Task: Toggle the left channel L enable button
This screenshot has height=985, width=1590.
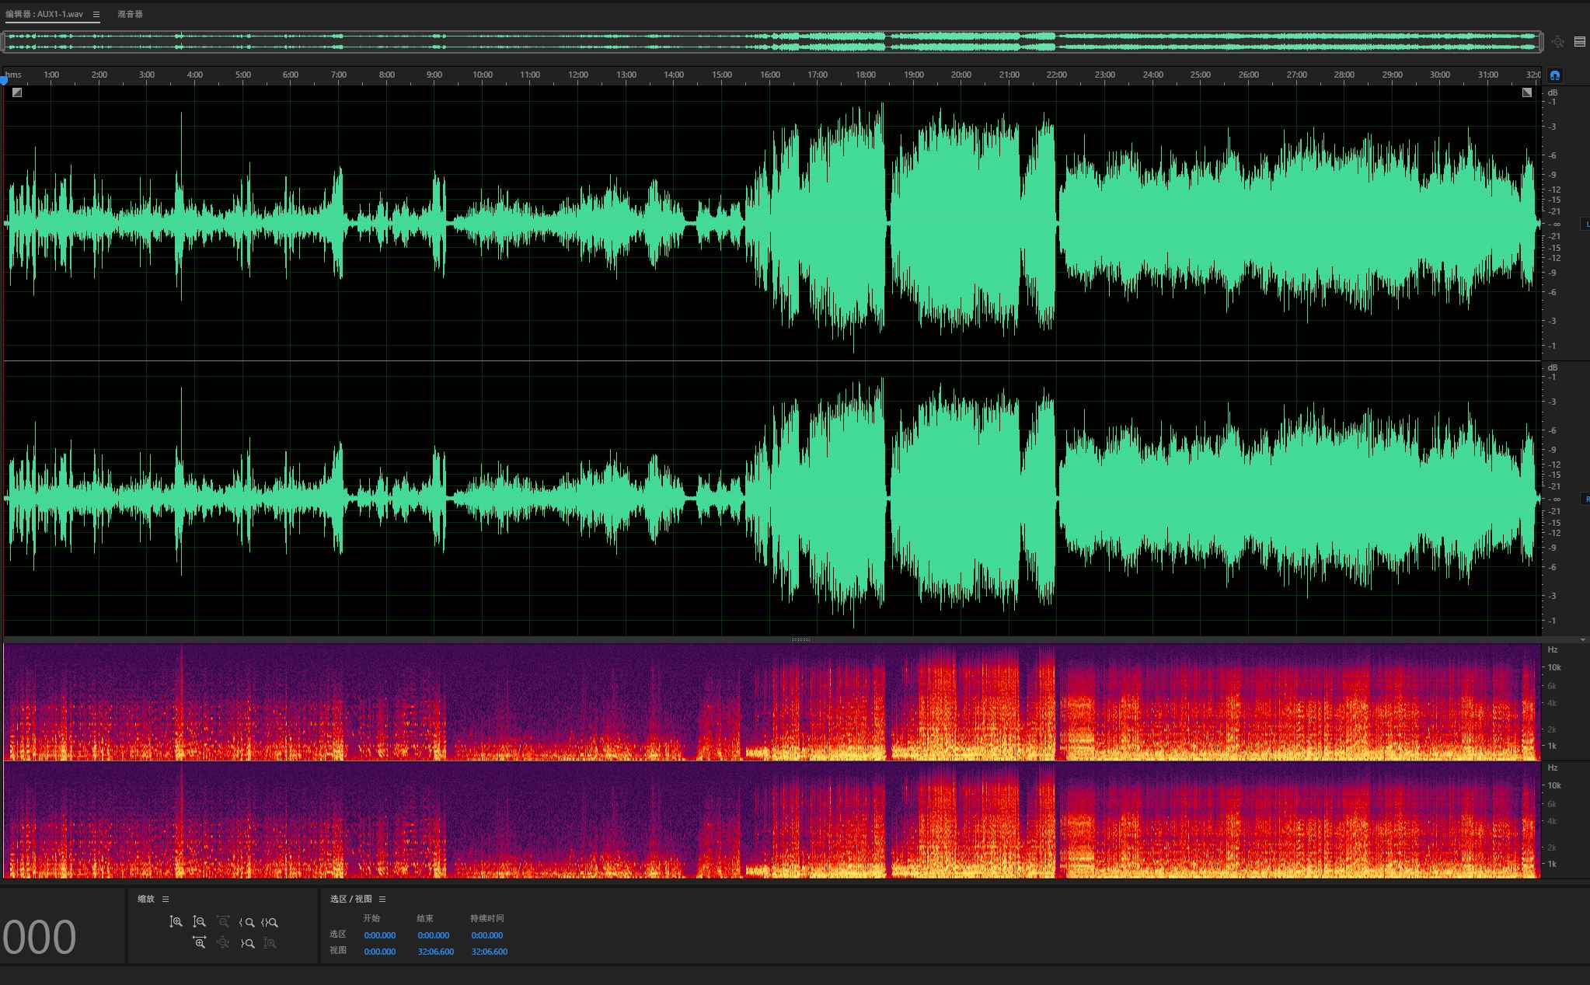Action: (1585, 224)
